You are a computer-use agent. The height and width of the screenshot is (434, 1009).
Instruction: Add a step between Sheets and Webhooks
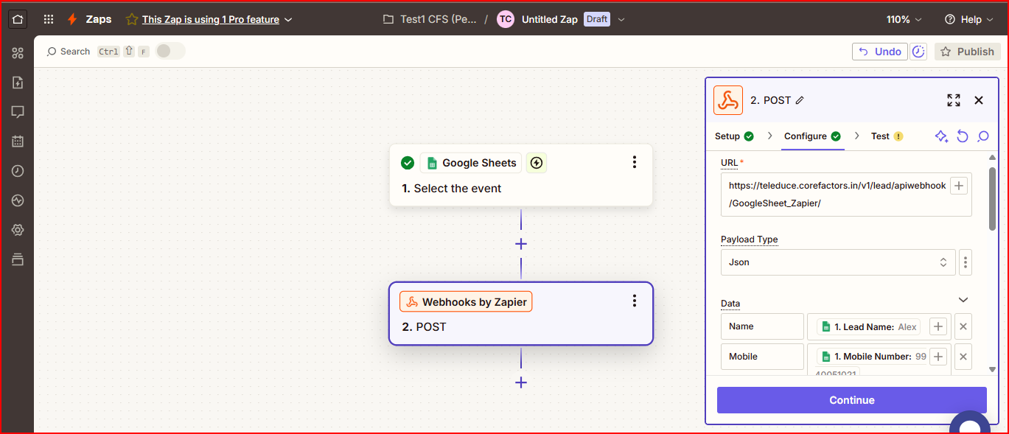pyautogui.click(x=521, y=244)
